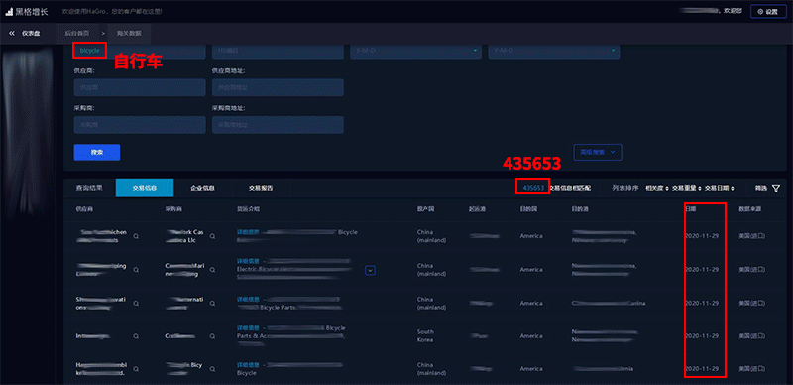Click the magnifier icon beside second row supplier

136,270
